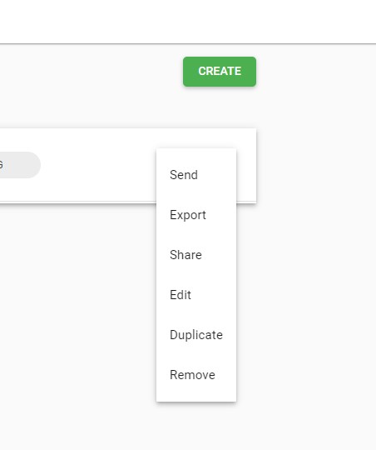Click the chip ending with letter G

pyautogui.click(x=18, y=165)
